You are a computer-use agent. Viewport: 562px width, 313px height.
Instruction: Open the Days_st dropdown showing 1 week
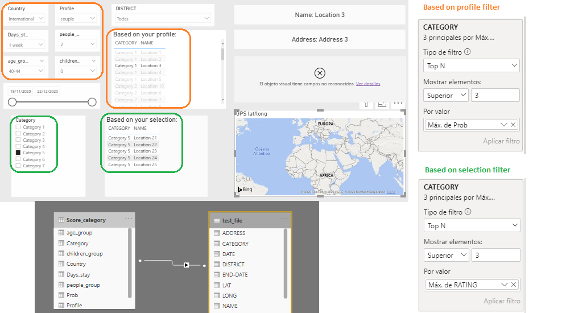(x=26, y=44)
